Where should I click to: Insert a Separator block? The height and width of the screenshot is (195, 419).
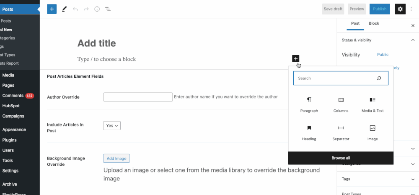[x=341, y=133]
